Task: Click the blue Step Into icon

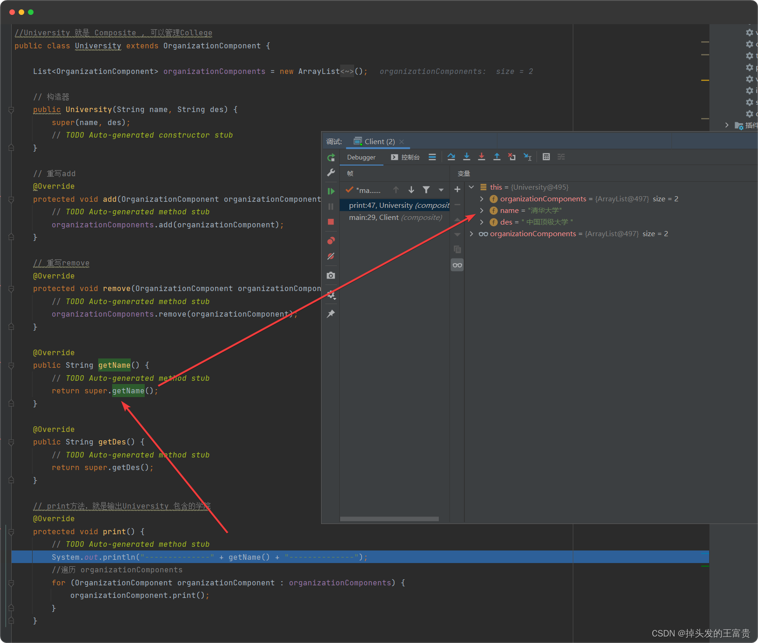Action: click(x=467, y=157)
